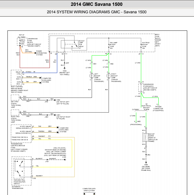
Task: Click the 'CUTAWAY' label
Action: pos(136,109)
